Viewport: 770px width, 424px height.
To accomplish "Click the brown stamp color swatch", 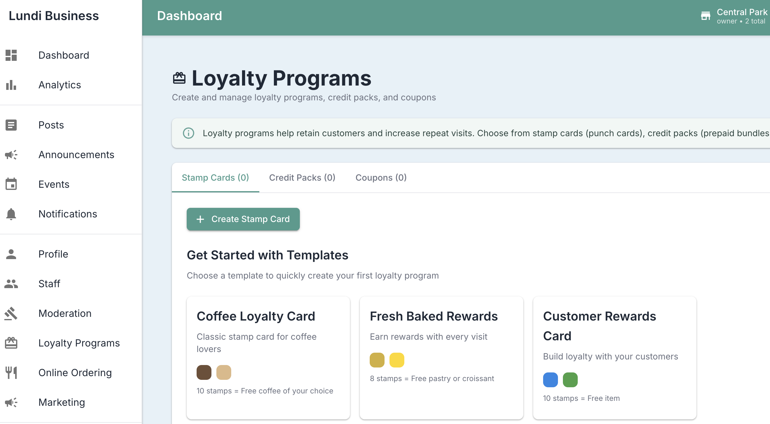I will 204,372.
